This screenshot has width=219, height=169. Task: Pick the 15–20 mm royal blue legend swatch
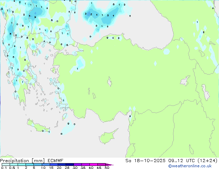54,165
